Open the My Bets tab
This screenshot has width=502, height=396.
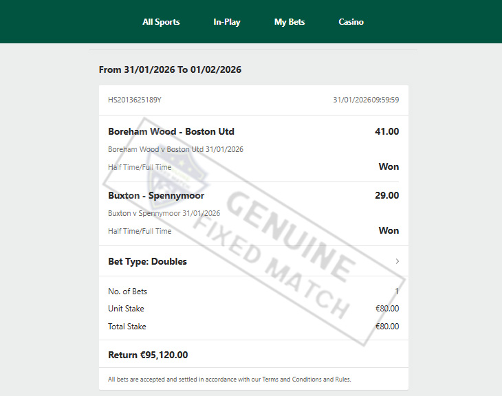(290, 22)
